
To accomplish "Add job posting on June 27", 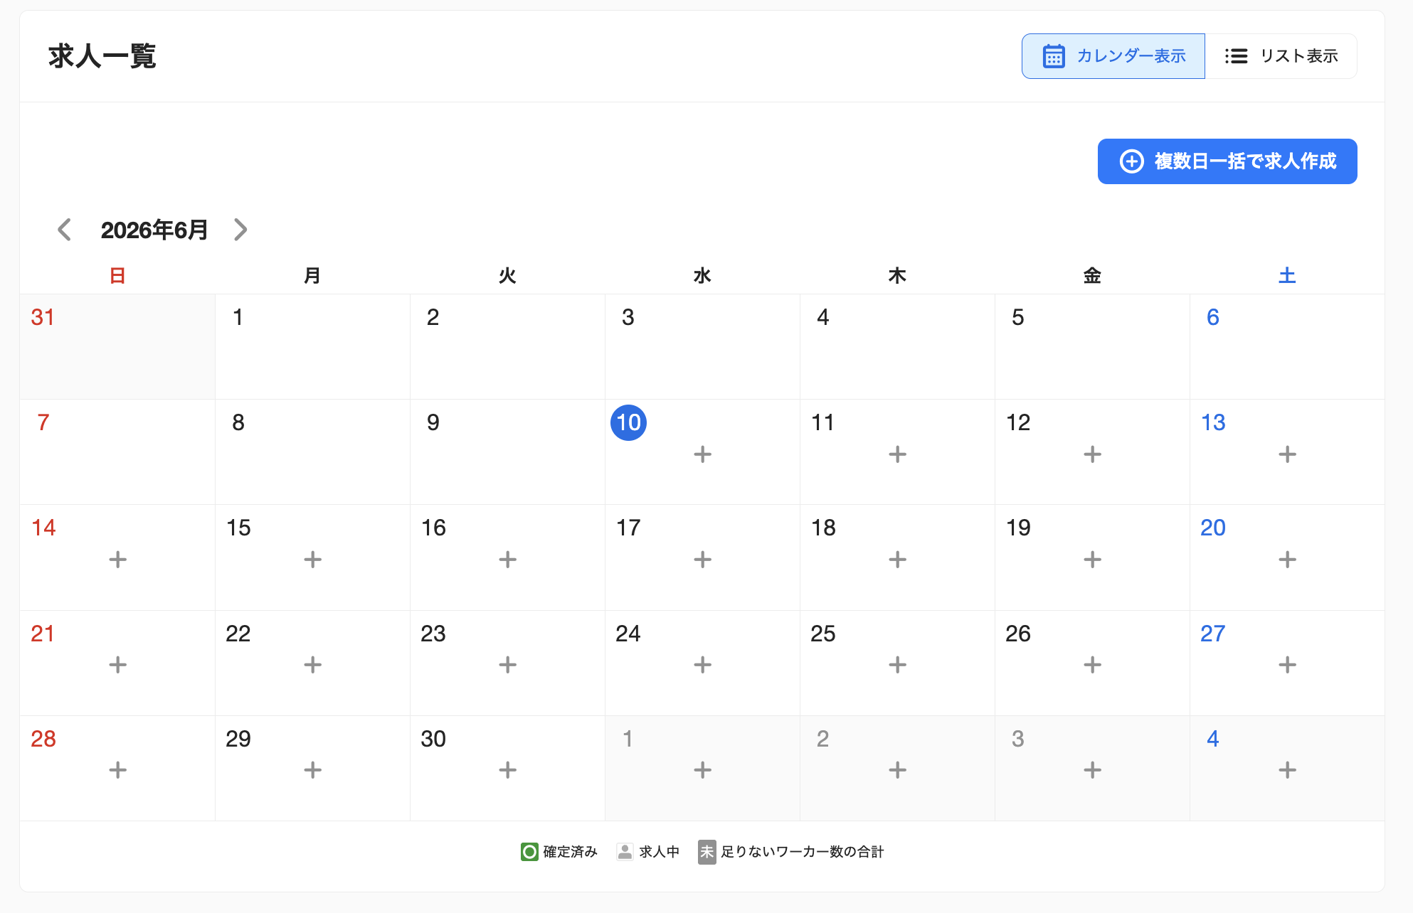I will click(x=1287, y=665).
